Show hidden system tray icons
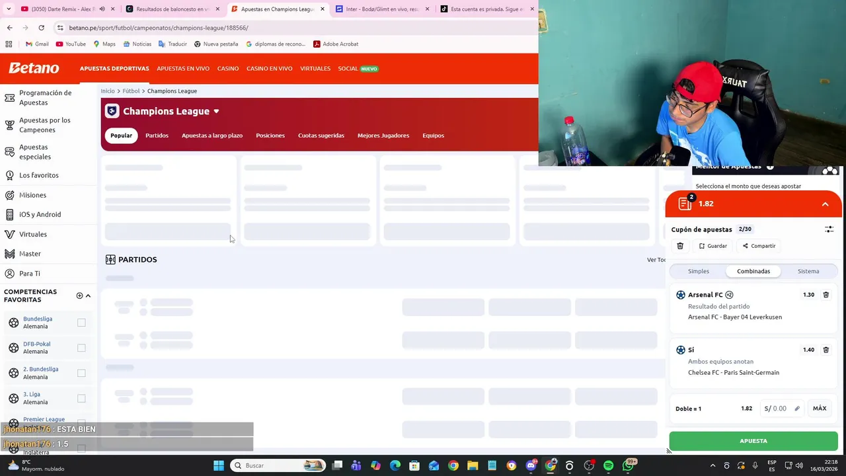 click(x=712, y=465)
